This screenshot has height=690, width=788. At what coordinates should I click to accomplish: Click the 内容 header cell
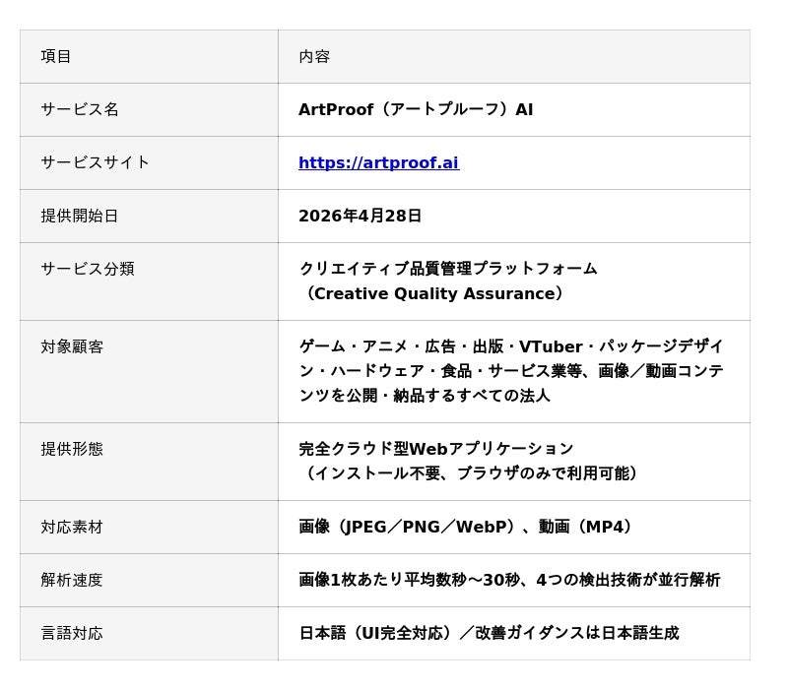514,56
